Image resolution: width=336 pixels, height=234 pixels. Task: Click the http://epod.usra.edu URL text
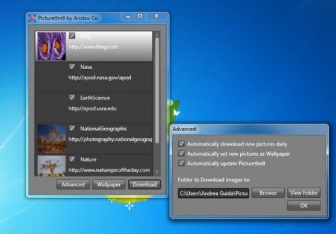coord(92,108)
